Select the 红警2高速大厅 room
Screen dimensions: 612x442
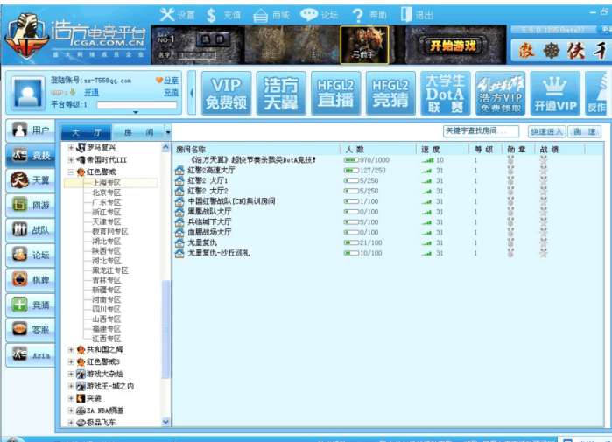click(211, 170)
